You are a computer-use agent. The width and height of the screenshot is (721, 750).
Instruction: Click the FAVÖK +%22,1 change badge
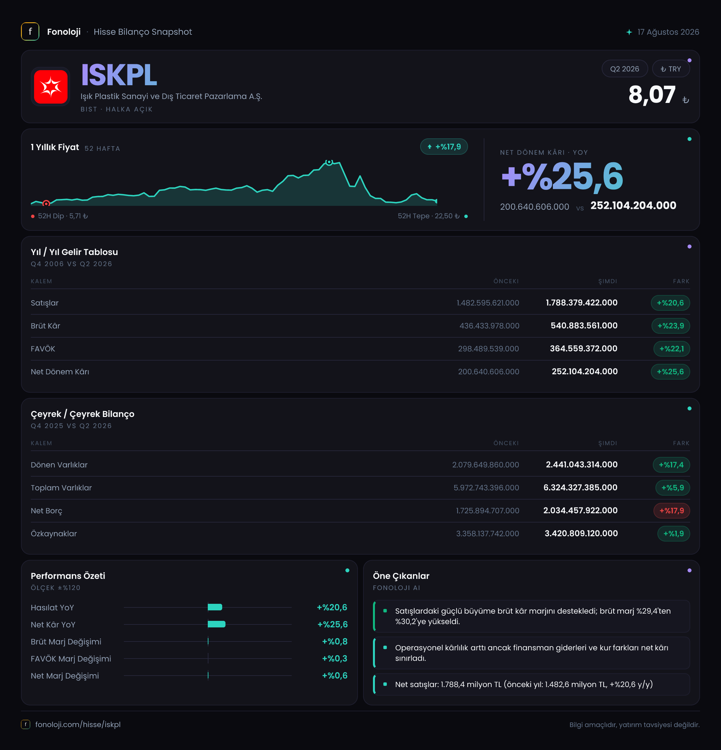click(672, 349)
